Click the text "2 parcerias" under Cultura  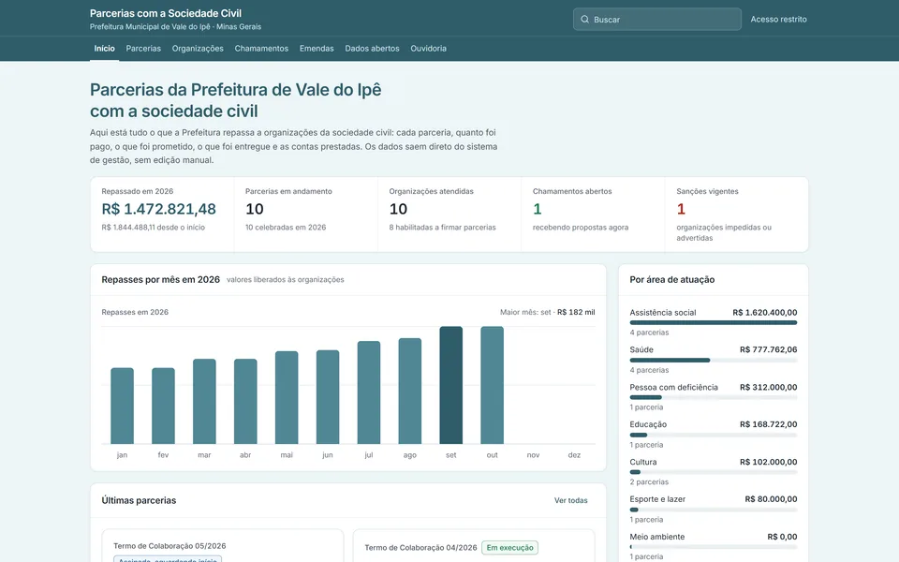click(649, 482)
